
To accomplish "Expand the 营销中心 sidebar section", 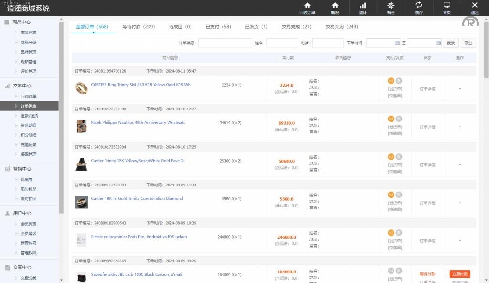I will (x=21, y=169).
